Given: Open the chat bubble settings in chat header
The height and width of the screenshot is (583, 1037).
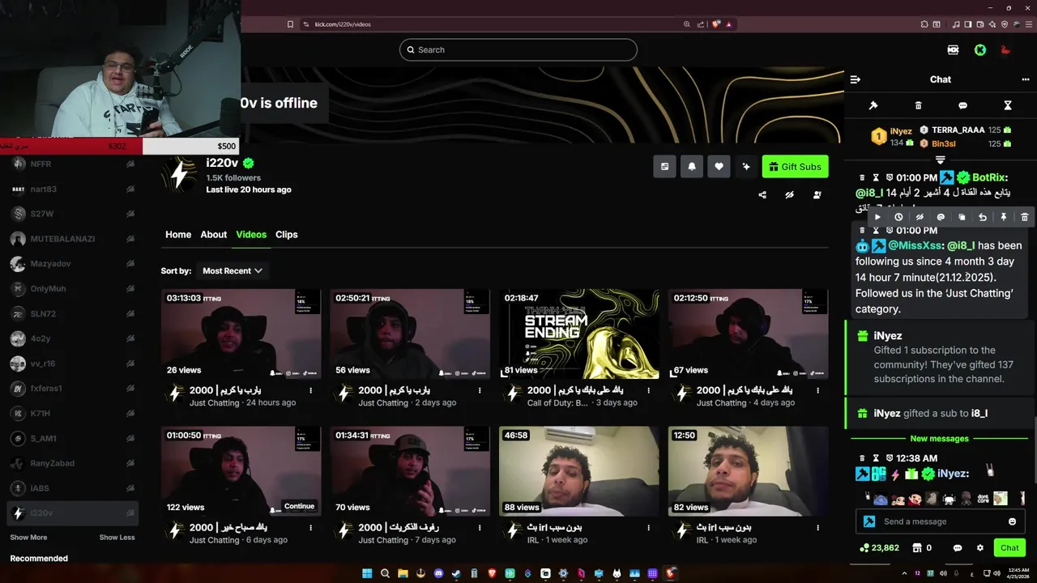Looking at the screenshot, I should click(x=962, y=105).
